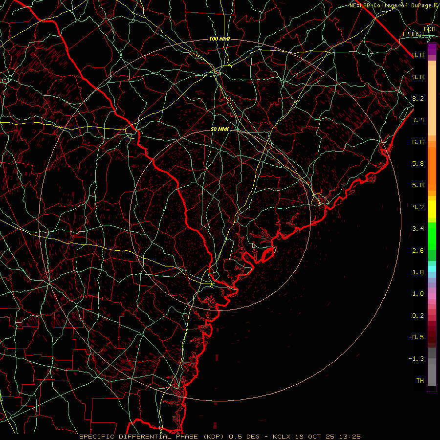Click the 0.2 scale value label
The height and width of the screenshot is (440, 440).
tap(418, 316)
